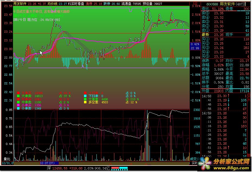Click the 涨停:25.18 header label
The width and height of the screenshot is (252, 172).
point(94,4)
